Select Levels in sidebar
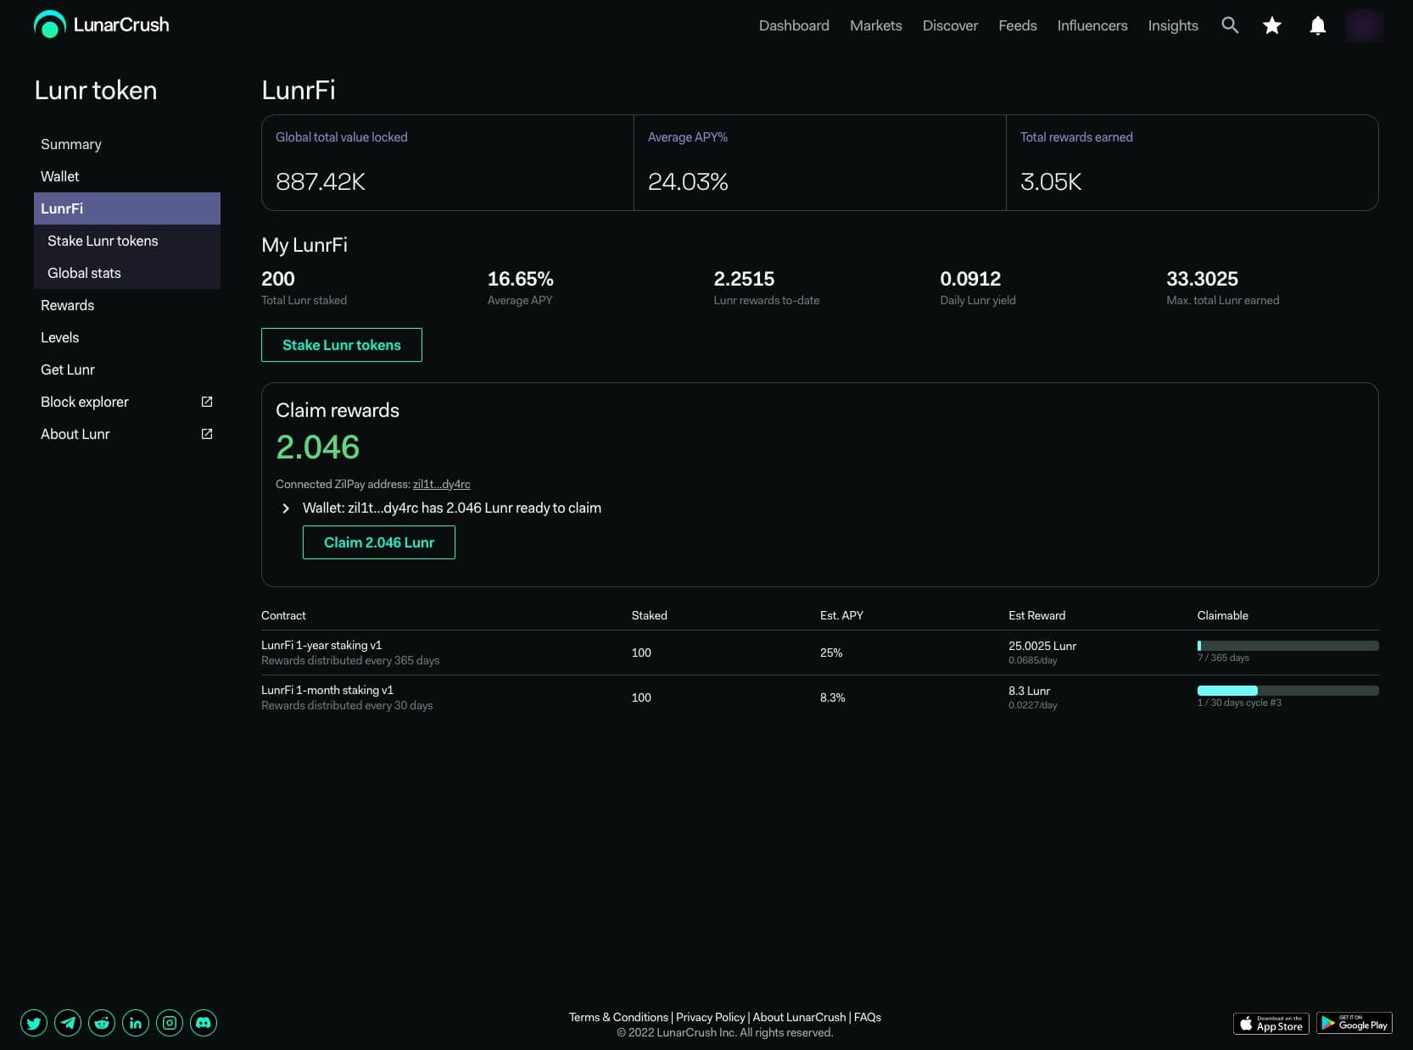 [127, 337]
